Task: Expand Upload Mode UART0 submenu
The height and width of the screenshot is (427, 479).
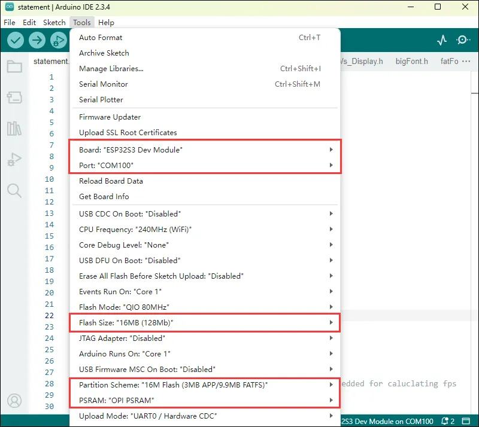Action: tap(205, 416)
